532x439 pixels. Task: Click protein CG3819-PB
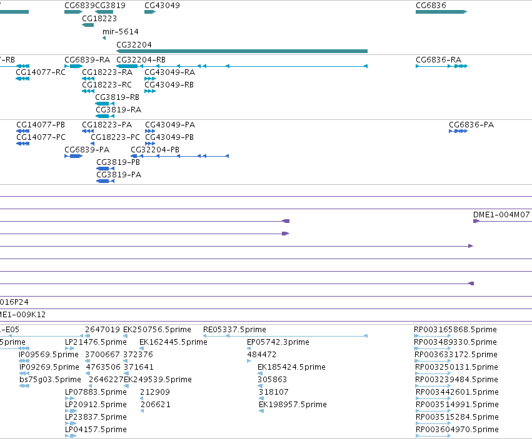click(x=118, y=162)
